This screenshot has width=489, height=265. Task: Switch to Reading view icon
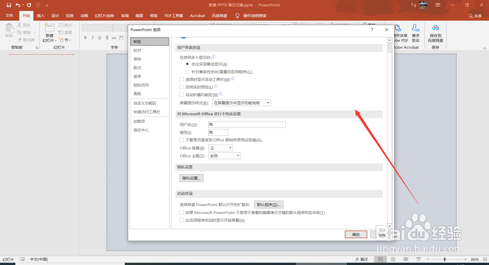(406, 259)
